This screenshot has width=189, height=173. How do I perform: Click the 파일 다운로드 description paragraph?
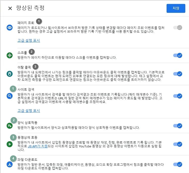tap(91, 166)
